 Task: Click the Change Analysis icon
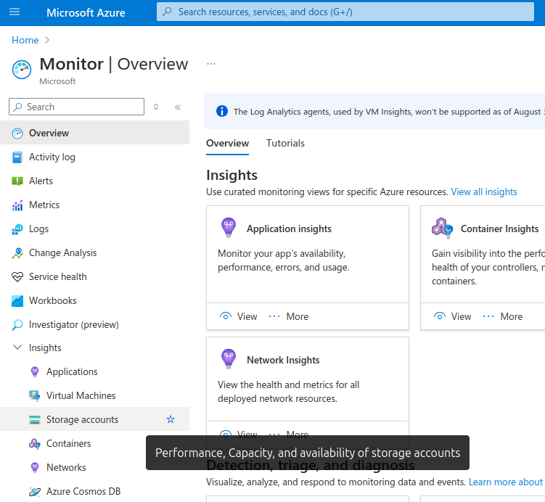point(17,253)
